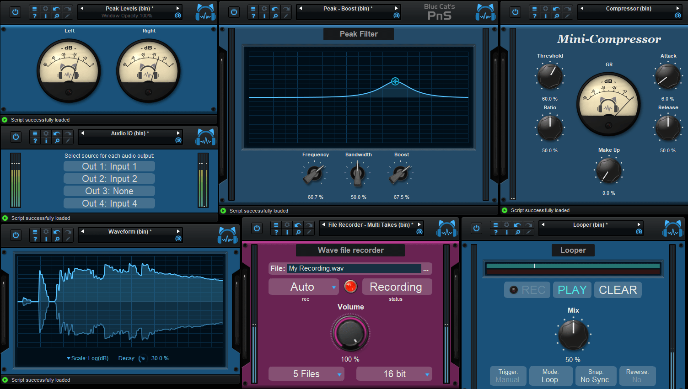Toggle the power button to bypass Peak Levels

(x=15, y=12)
